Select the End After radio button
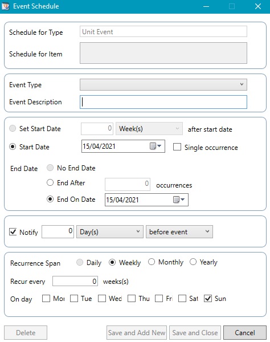The width and height of the screenshot is (270, 342). pos(50,182)
